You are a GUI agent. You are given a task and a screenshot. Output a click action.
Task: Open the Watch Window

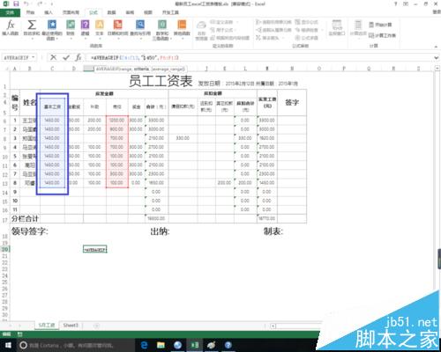(x=337, y=28)
